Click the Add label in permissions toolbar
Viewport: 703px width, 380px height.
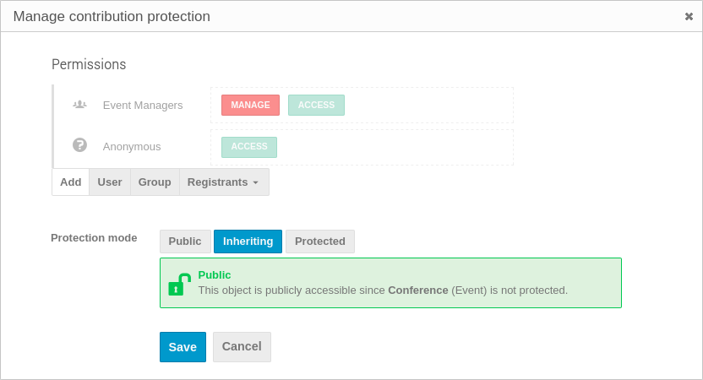tap(71, 182)
